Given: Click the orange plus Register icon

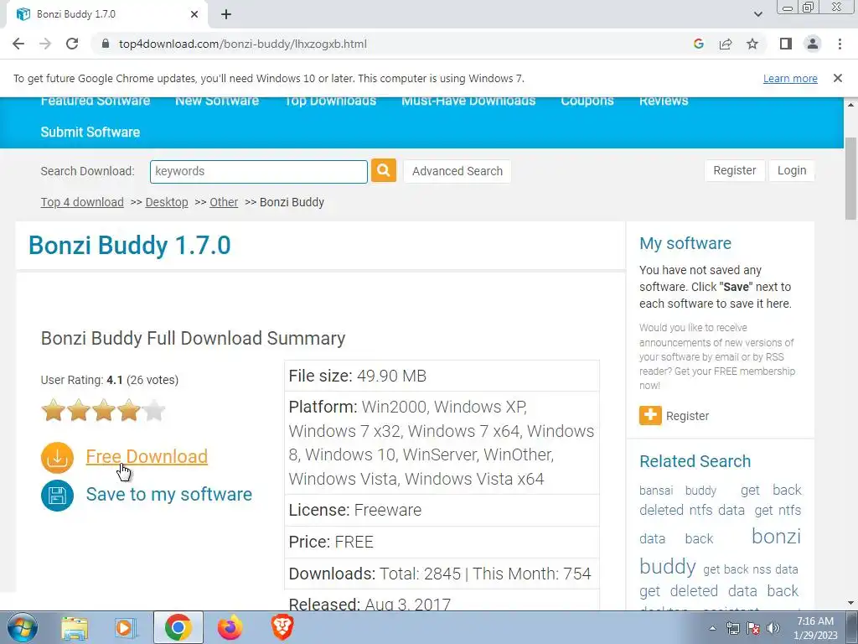Looking at the screenshot, I should 650,416.
